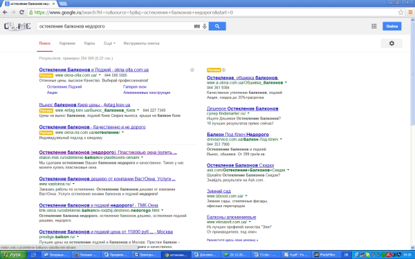Viewport: 415px width, 259px height.
Task: Close the current Chrome tab
Action: (x=54, y=4)
